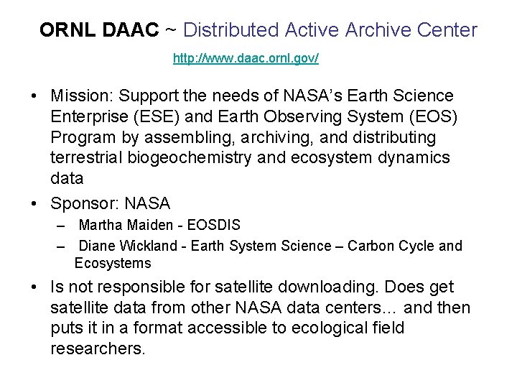Select the word Ecosystems on wrapped line
Image resolution: width=517 pixels, height=388 pixels.
(113, 263)
